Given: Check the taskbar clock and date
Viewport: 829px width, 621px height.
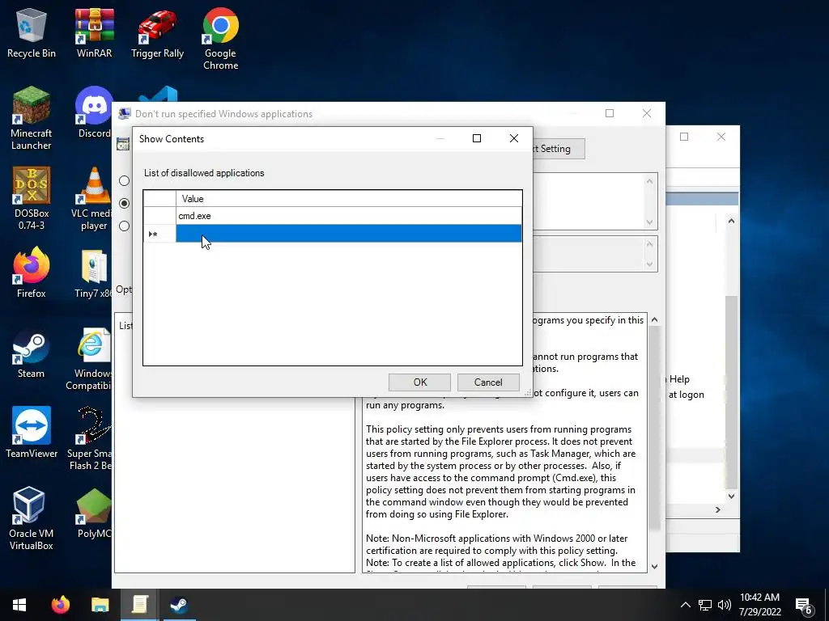Looking at the screenshot, I should coord(759,605).
